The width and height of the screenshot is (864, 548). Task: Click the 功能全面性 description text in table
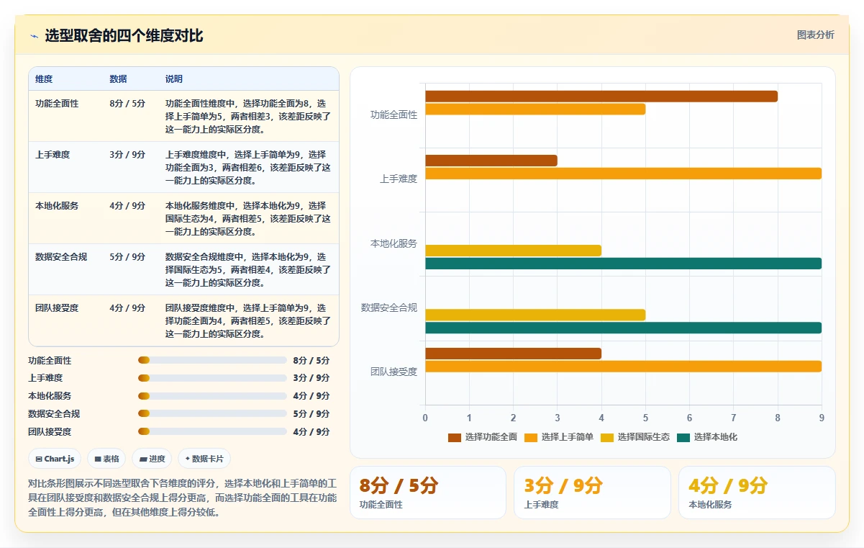click(248, 117)
